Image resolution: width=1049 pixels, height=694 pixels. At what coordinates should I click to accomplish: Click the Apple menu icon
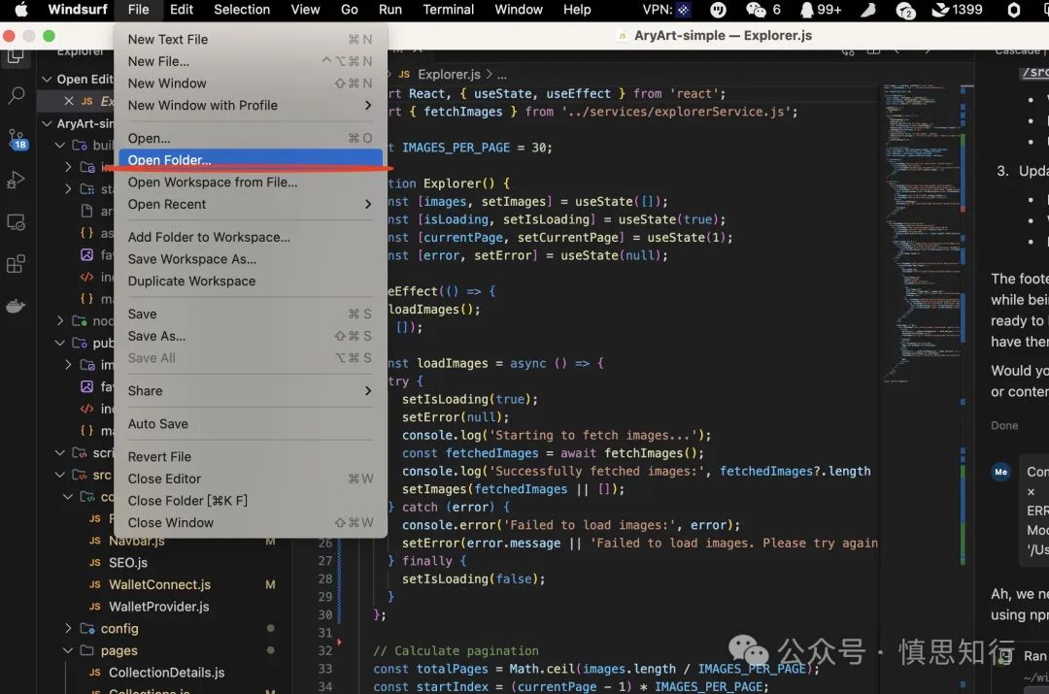21,10
